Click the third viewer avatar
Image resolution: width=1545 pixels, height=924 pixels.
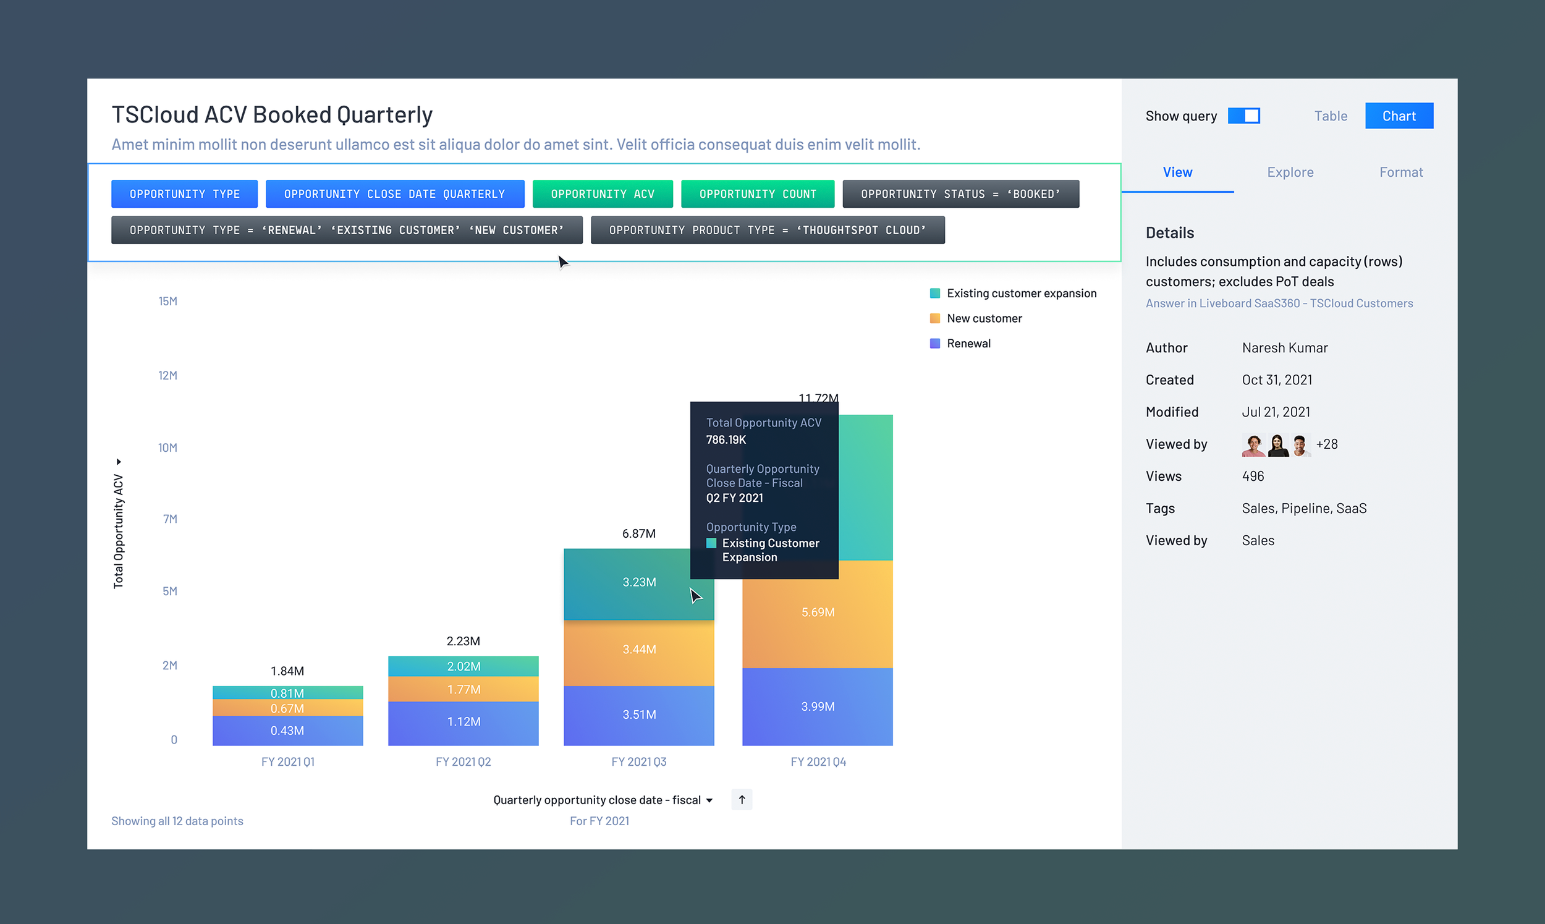[1300, 444]
